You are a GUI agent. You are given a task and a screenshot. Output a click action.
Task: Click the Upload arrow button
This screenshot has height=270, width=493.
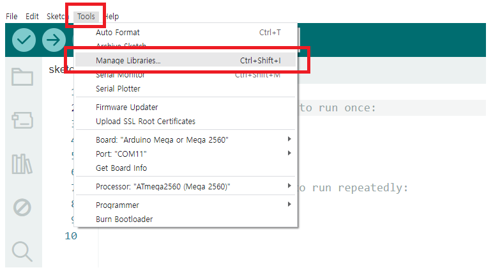[x=54, y=40]
